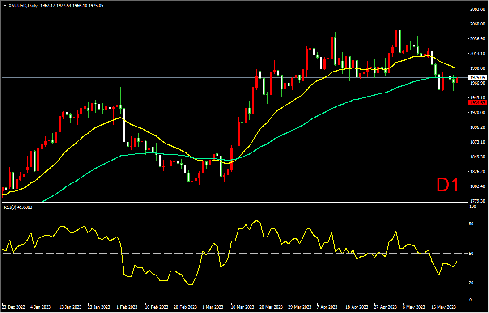The height and width of the screenshot is (313, 489).
Task: Select the large red D1 timeframe label
Action: [447, 185]
